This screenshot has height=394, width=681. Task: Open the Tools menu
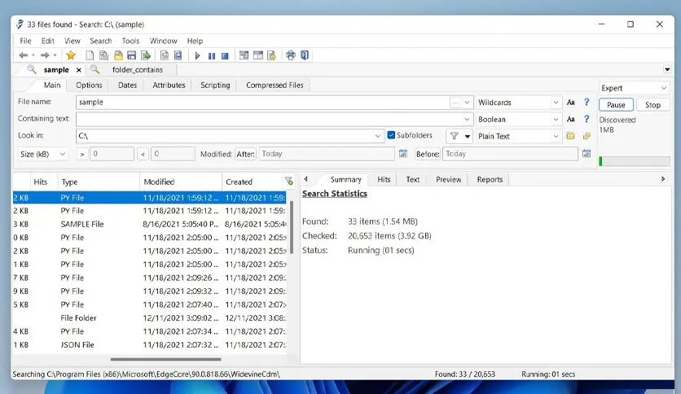[130, 41]
